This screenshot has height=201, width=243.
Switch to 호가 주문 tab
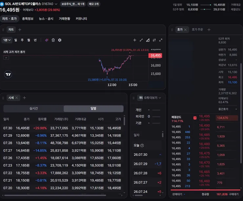[x=197, y=29]
